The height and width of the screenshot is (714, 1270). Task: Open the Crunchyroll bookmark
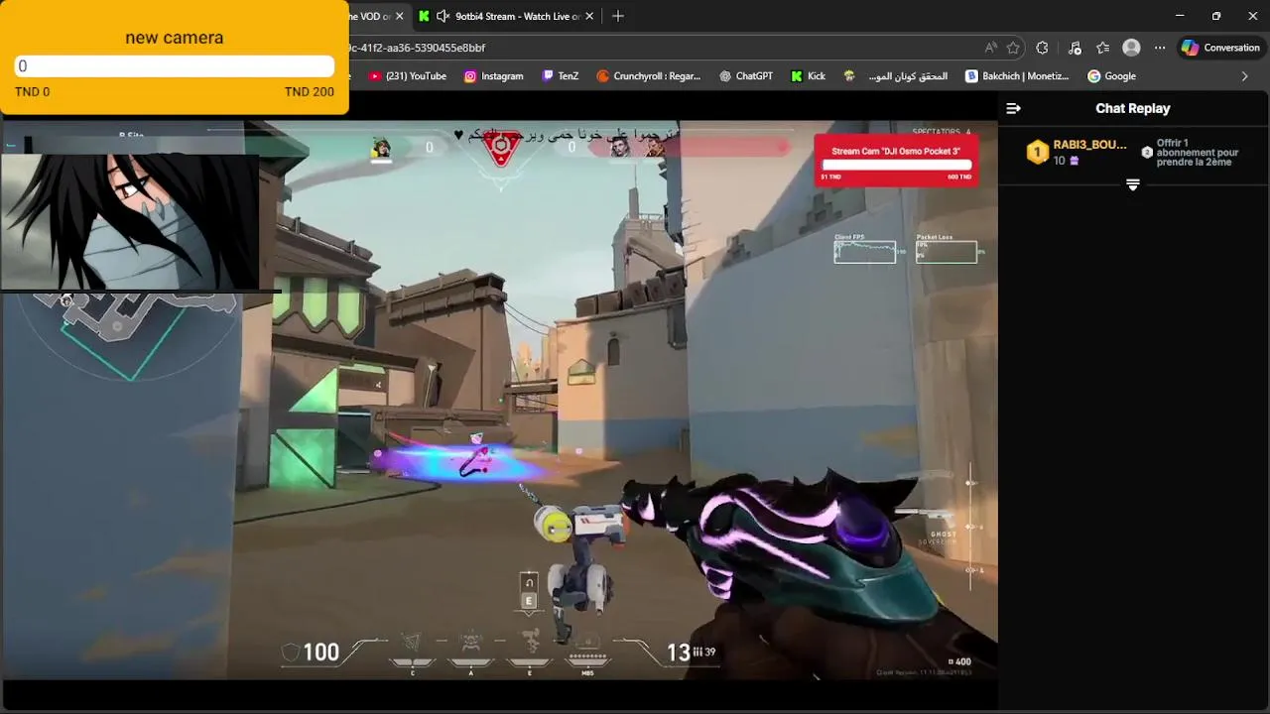coord(648,75)
